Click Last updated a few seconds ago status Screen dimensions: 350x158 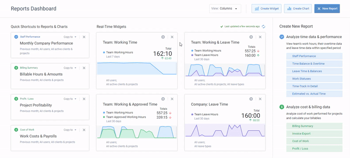240,26
